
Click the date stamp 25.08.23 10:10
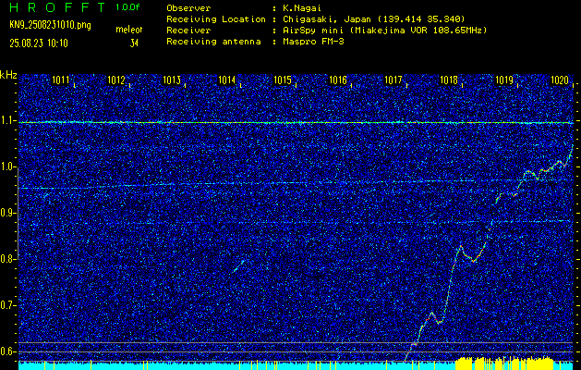coord(39,43)
